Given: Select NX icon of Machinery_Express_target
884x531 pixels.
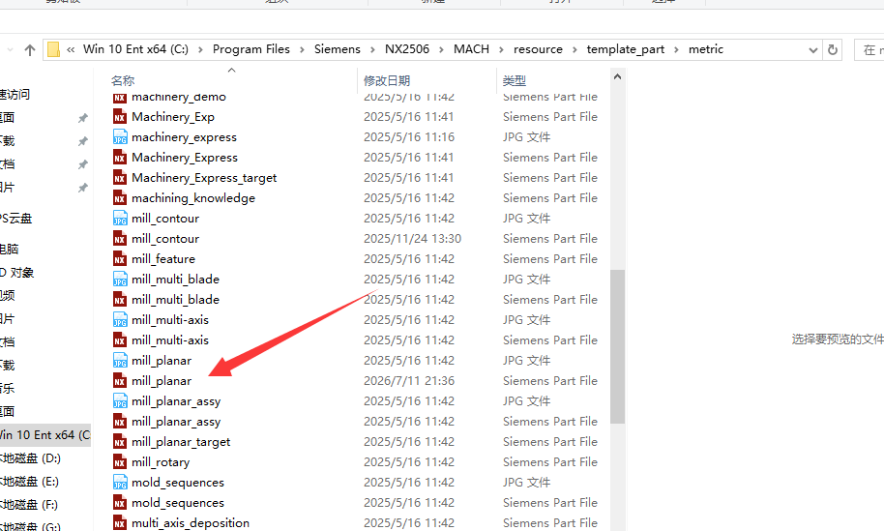Looking at the screenshot, I should [120, 178].
